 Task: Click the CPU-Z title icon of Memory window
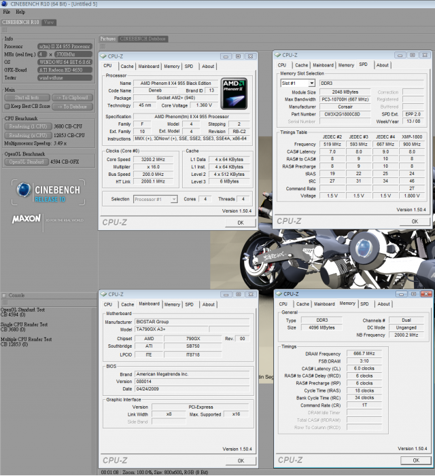click(279, 294)
